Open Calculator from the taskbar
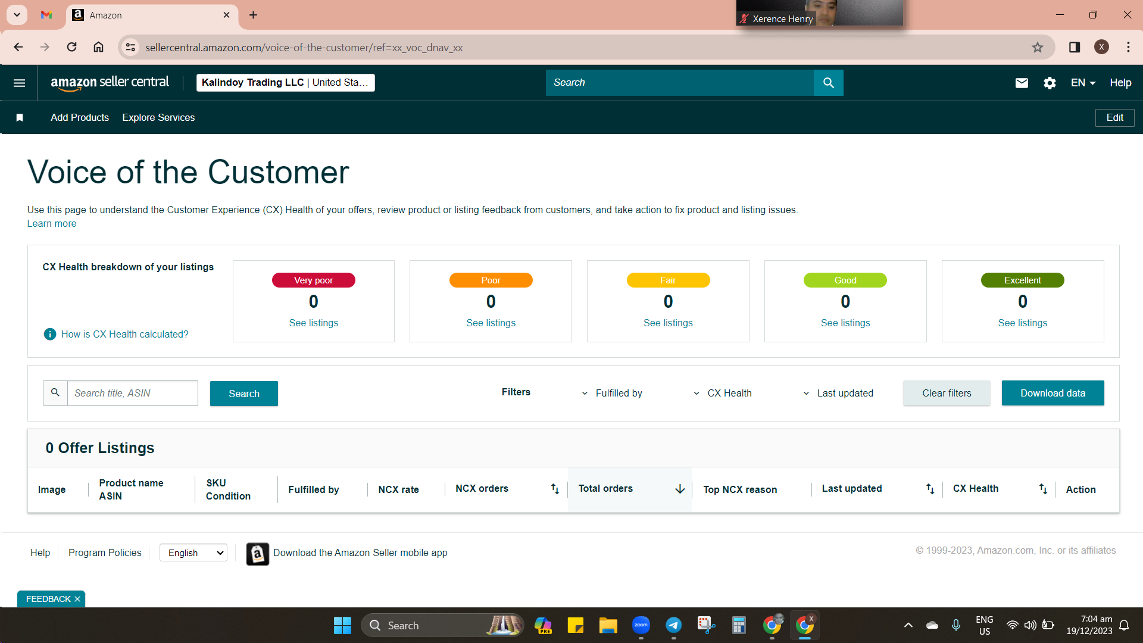This screenshot has height=643, width=1143. [x=739, y=625]
